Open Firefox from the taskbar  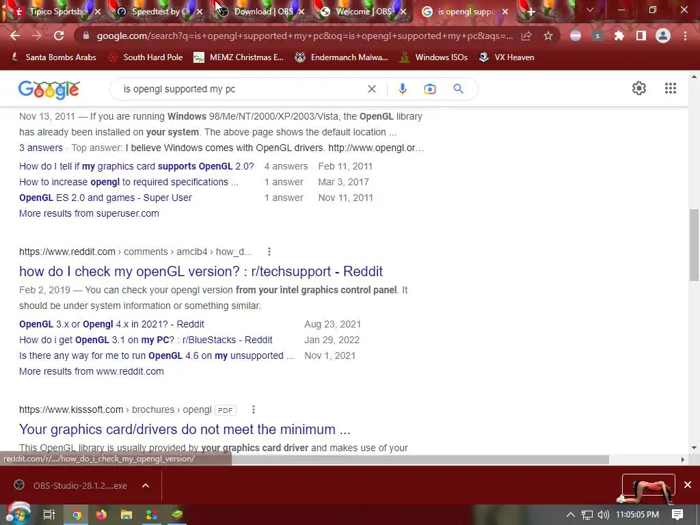[x=101, y=515]
